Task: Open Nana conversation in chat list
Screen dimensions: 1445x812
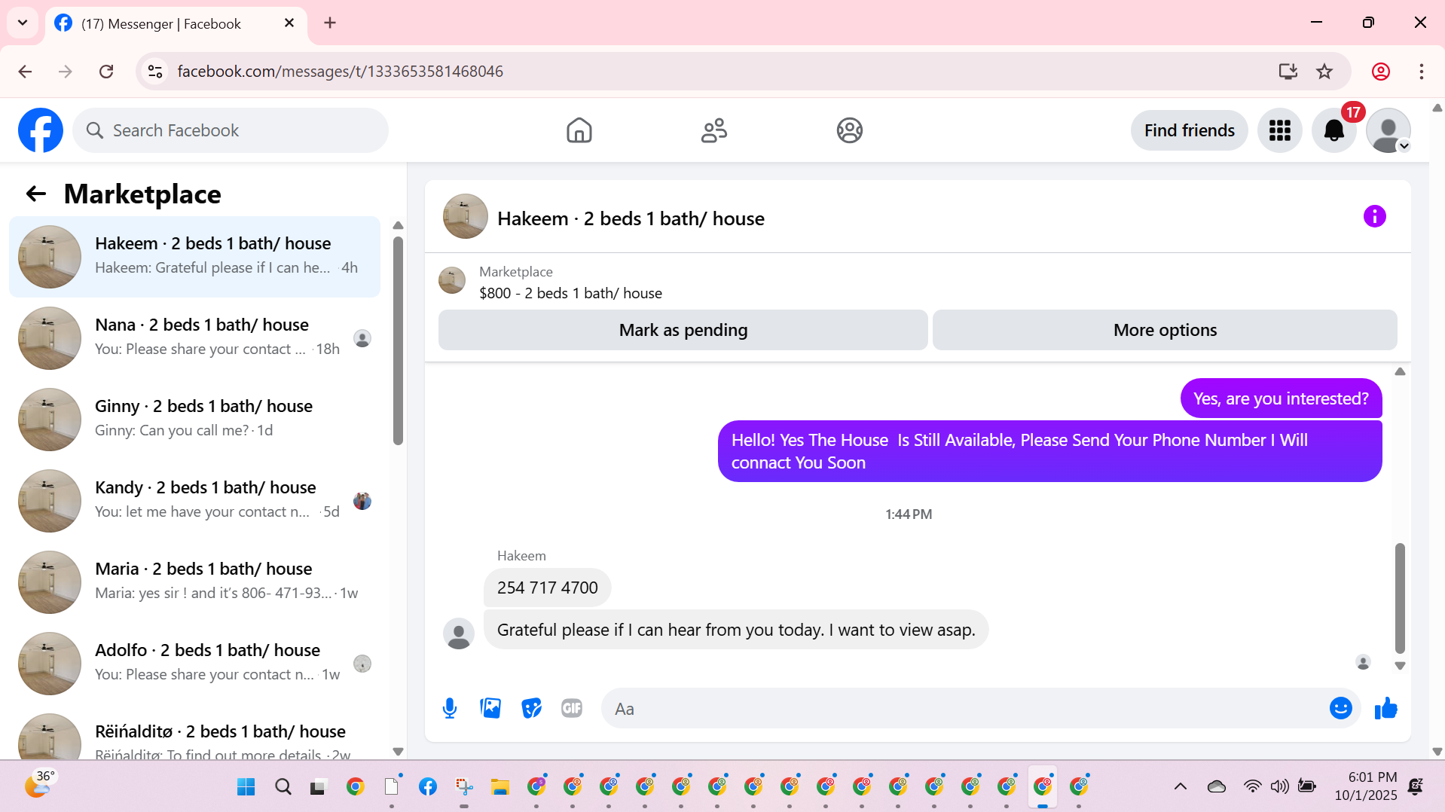Action: click(194, 338)
